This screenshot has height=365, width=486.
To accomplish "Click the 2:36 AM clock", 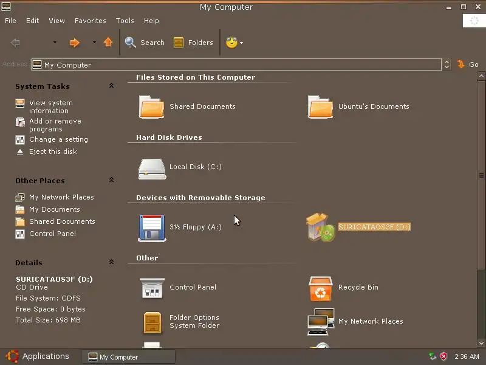I will [x=467, y=356].
